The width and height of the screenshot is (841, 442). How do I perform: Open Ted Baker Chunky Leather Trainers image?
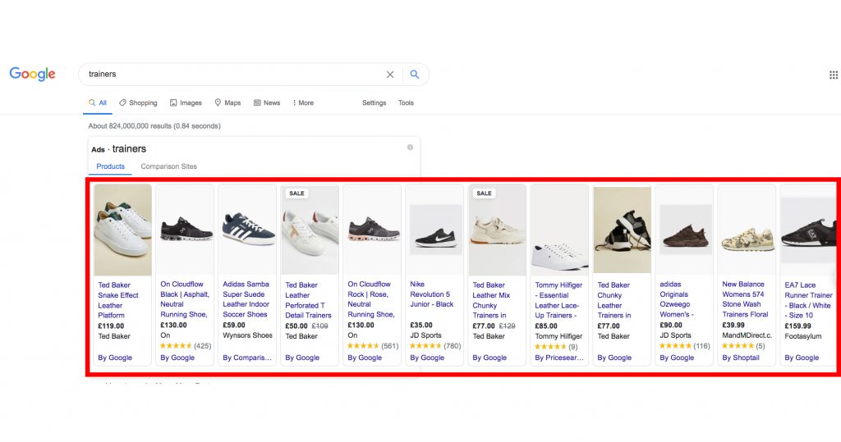coord(623,230)
